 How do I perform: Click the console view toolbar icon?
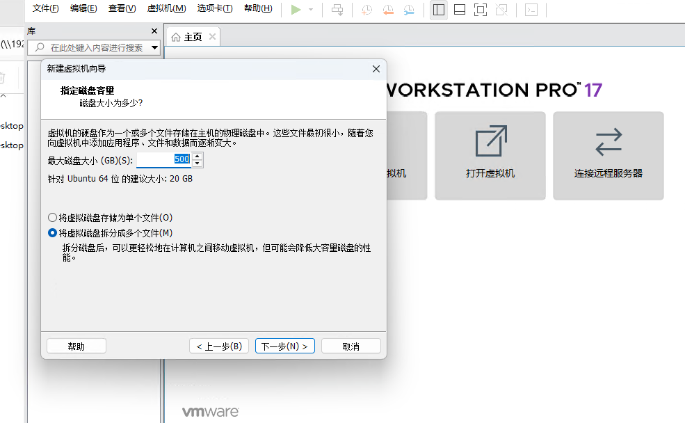point(531,10)
